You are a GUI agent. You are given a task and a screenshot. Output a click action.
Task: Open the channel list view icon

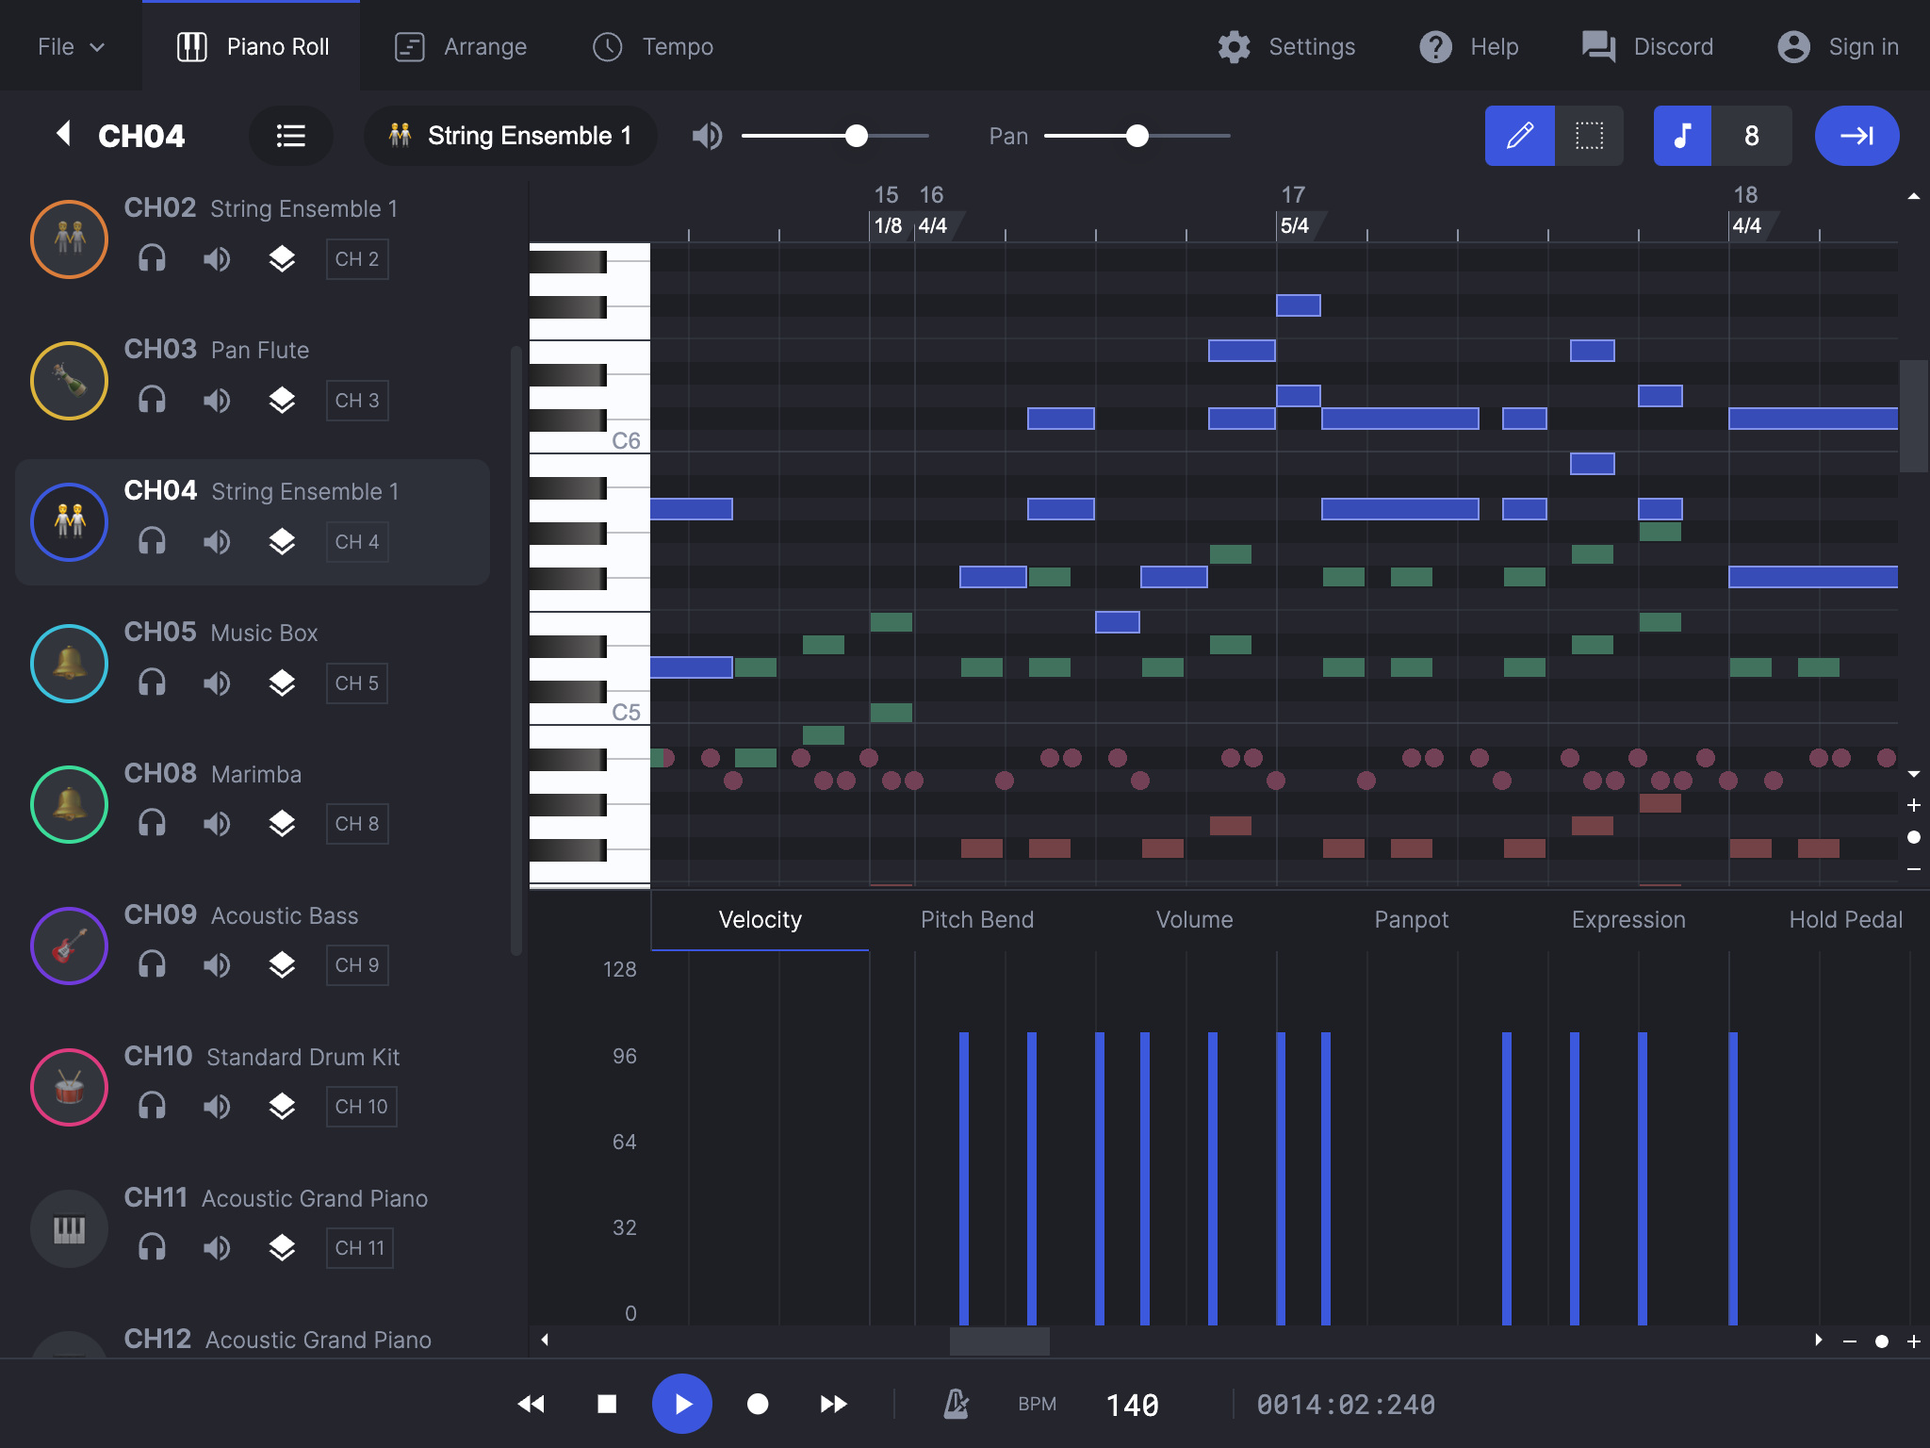(291, 136)
